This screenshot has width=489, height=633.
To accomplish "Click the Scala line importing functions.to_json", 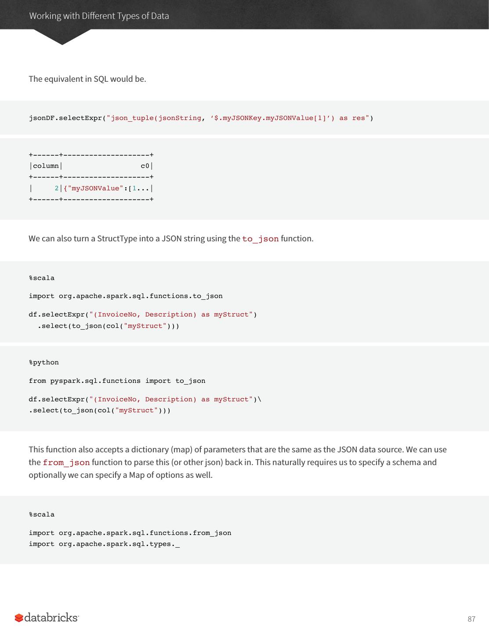I will coord(126,296).
